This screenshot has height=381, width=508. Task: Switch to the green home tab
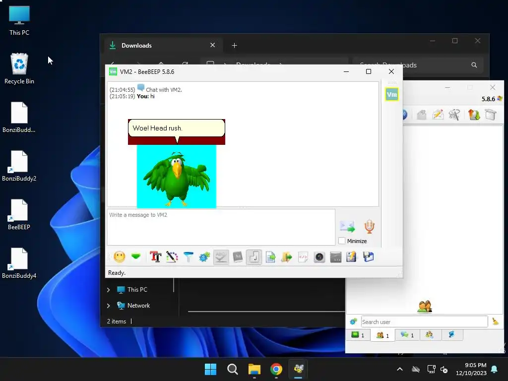358,335
